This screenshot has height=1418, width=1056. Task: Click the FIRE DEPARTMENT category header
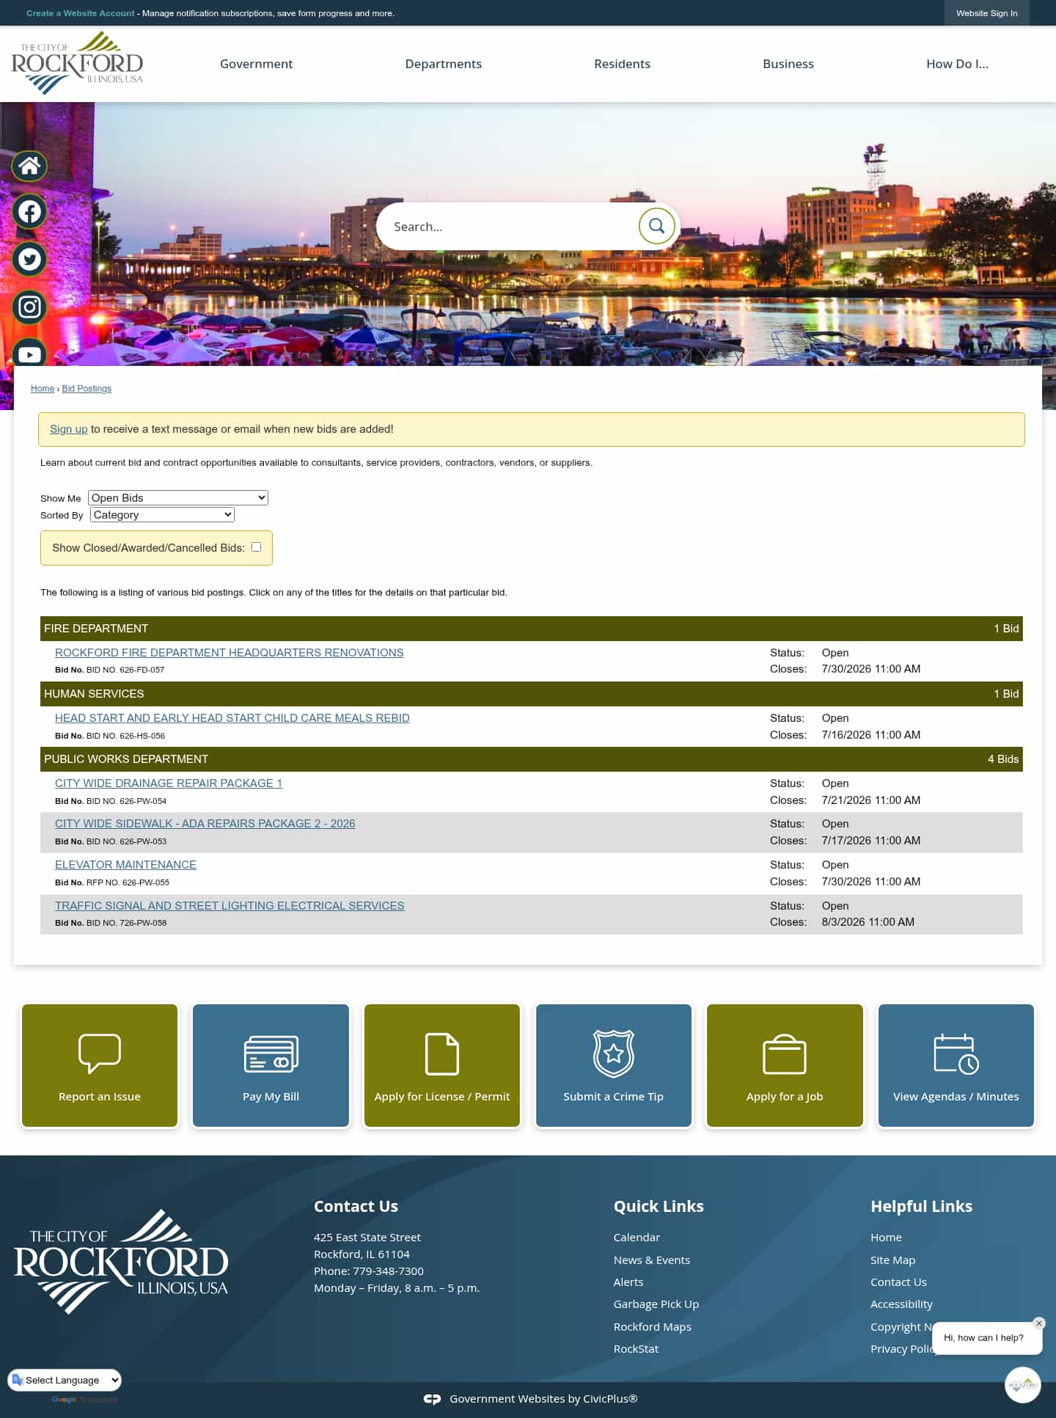(532, 629)
